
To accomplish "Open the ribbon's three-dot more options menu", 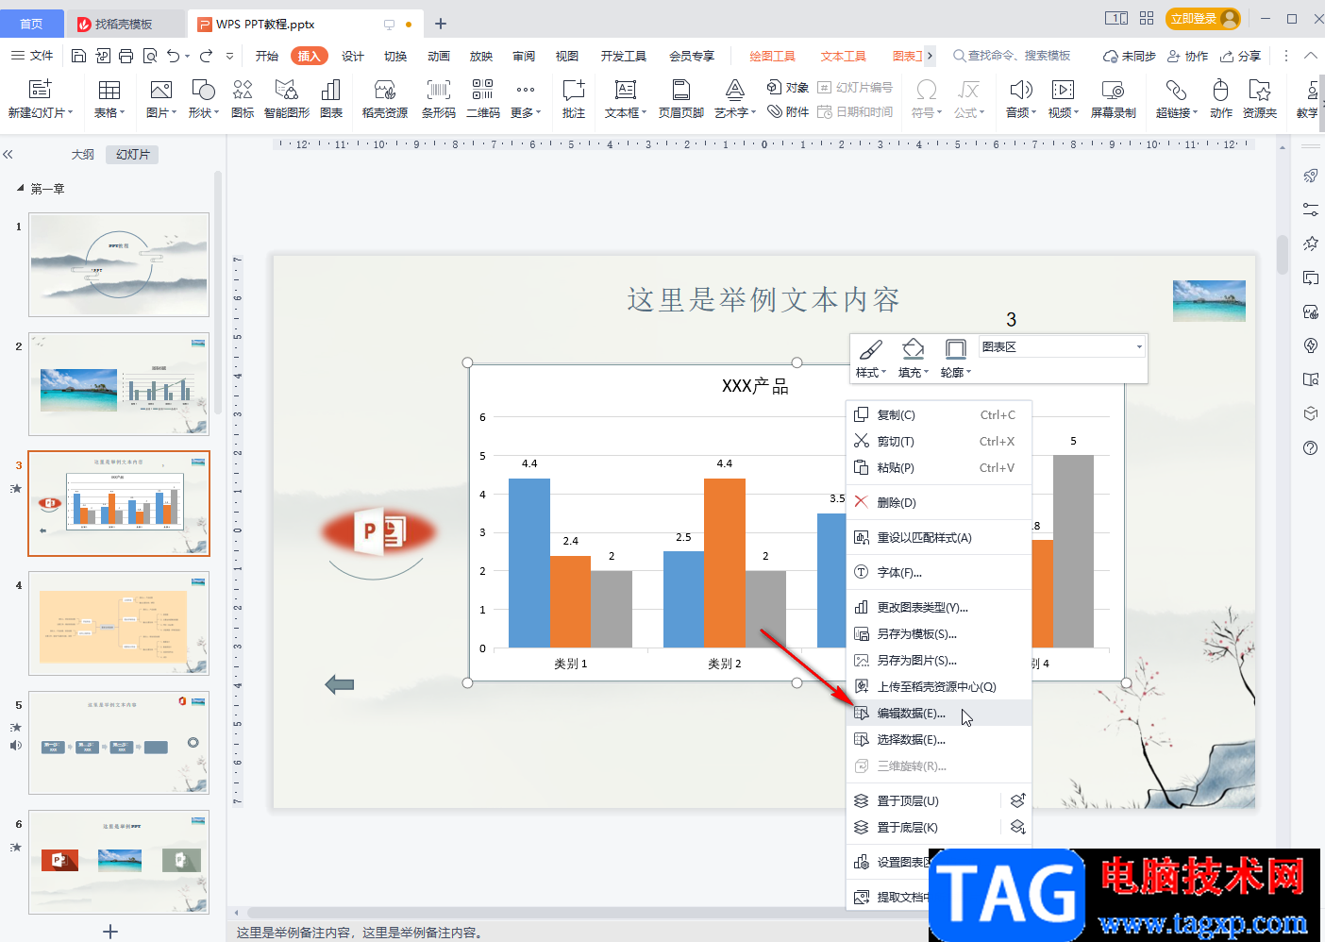I will click(x=1285, y=56).
